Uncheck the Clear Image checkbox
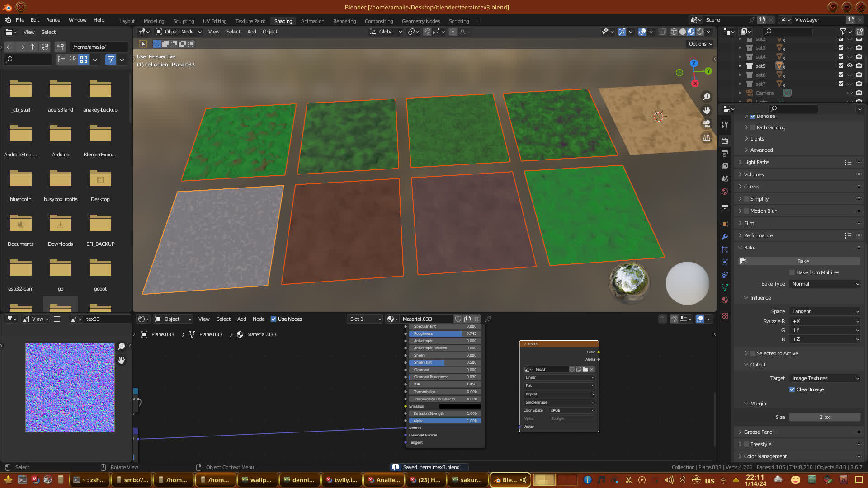This screenshot has width=868, height=488. 792,389
